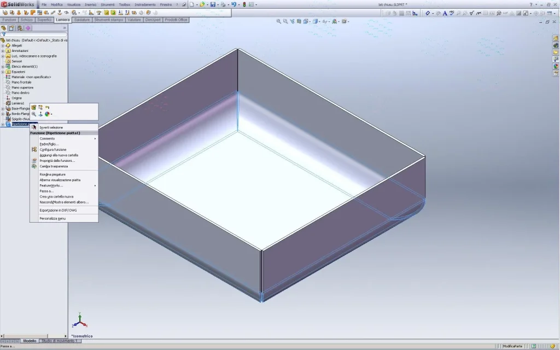This screenshot has height=350, width=560.
Task: Open the File menu
Action: click(x=44, y=4)
